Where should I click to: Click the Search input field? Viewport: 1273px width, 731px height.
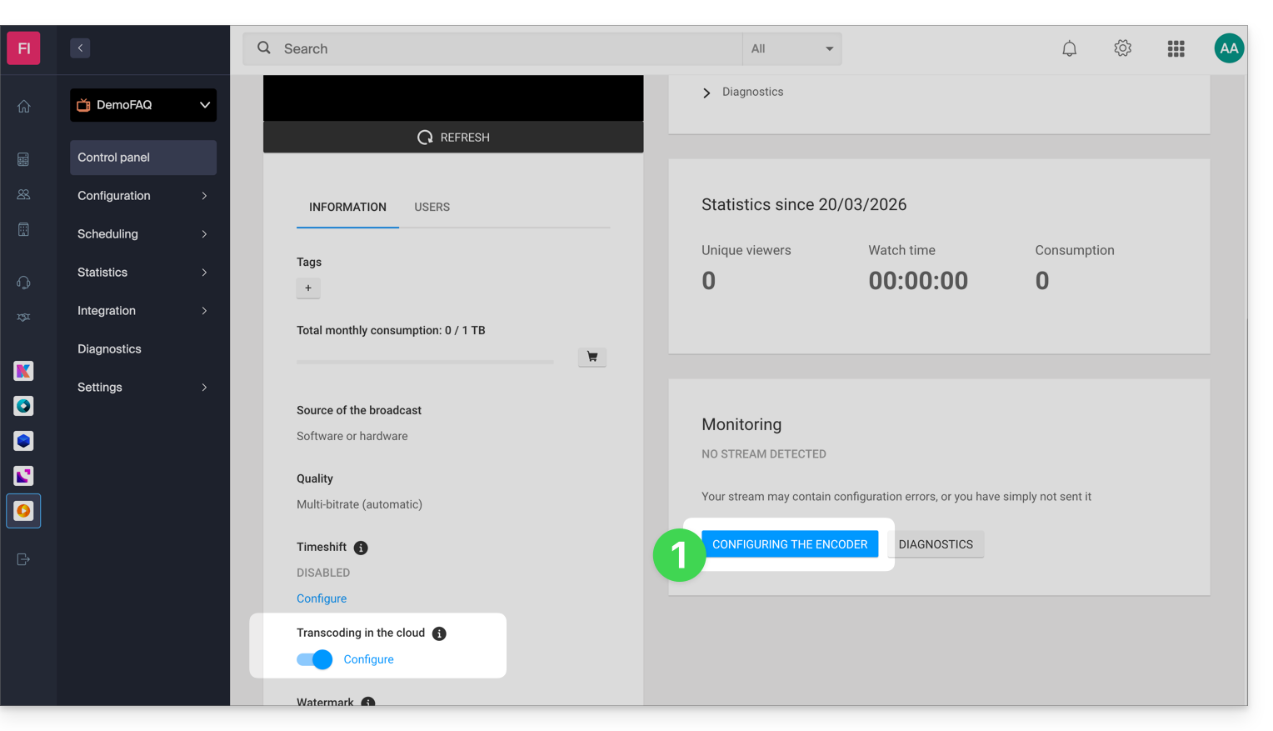coord(500,48)
